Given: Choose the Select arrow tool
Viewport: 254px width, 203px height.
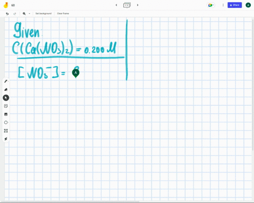Looking at the screenshot, I should [6, 98].
